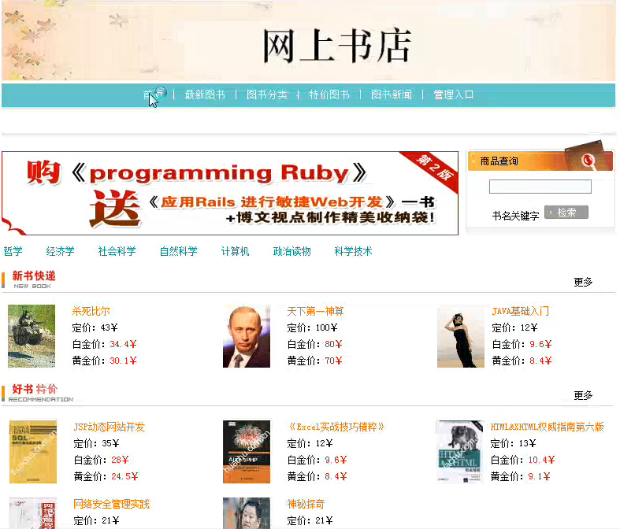Open the 杀死比尔 book title
Viewport: 620px width, 529px height.
pyautogui.click(x=91, y=311)
